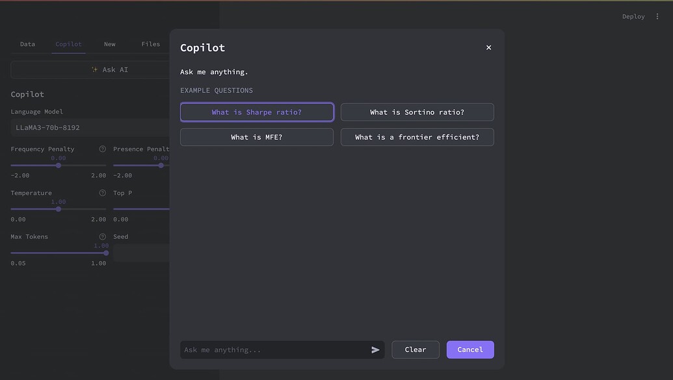Close the Copilot dialog with X icon
The width and height of the screenshot is (673, 380).
click(x=488, y=47)
